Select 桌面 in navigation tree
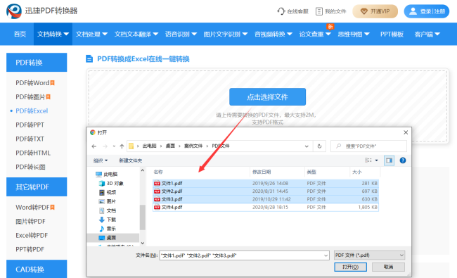The width and height of the screenshot is (457, 278). click(x=113, y=237)
